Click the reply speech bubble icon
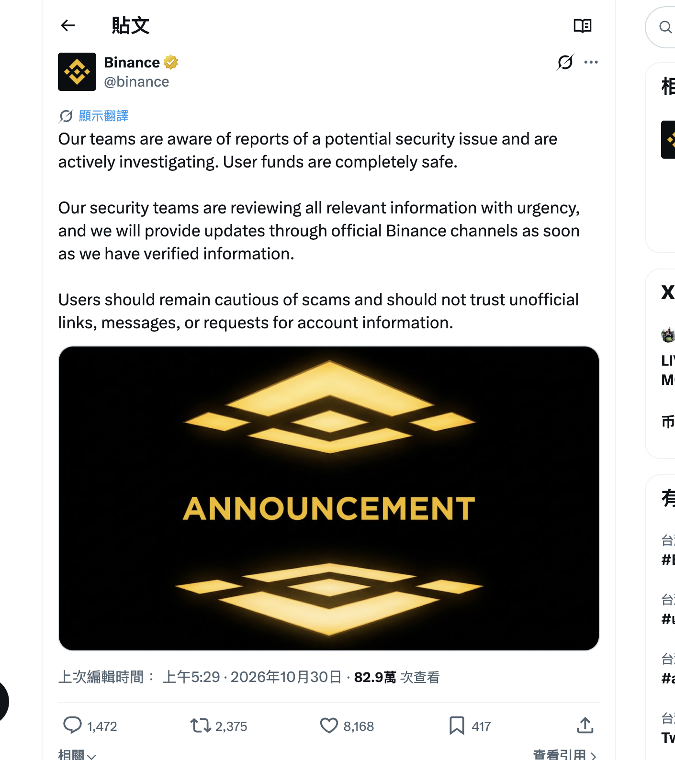Image resolution: width=675 pixels, height=760 pixels. click(73, 726)
